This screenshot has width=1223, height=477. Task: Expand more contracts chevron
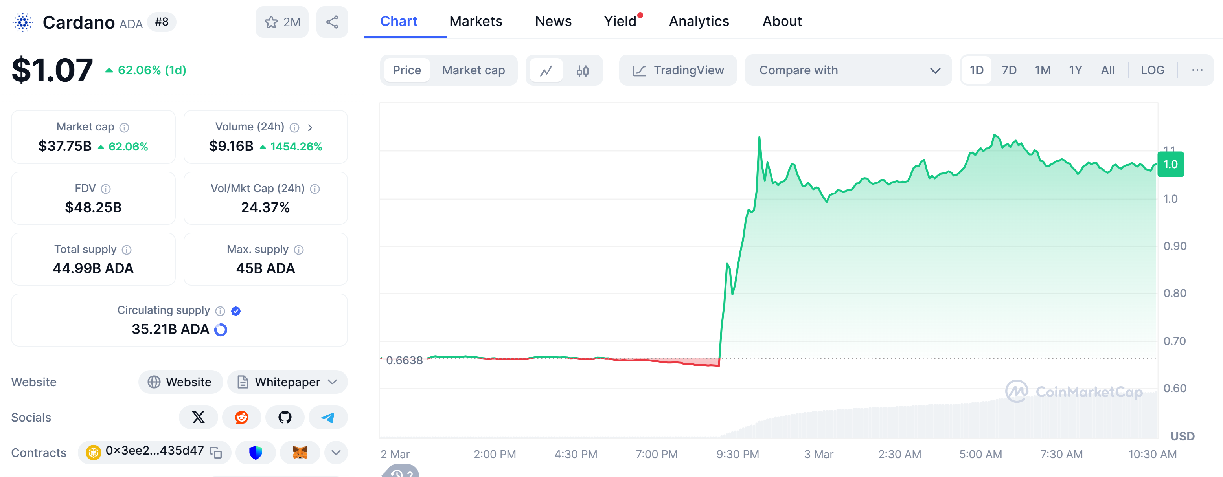pyautogui.click(x=336, y=452)
